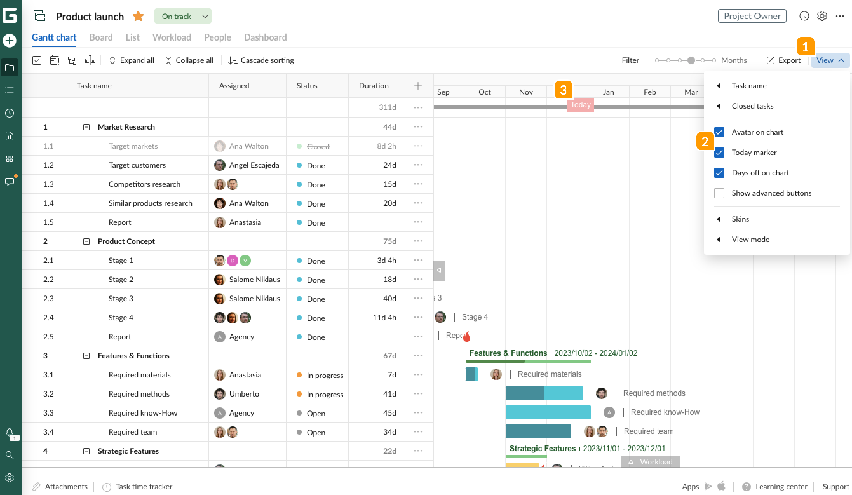Star the Product launch project favorite icon
This screenshot has height=495, width=852.
click(x=138, y=16)
